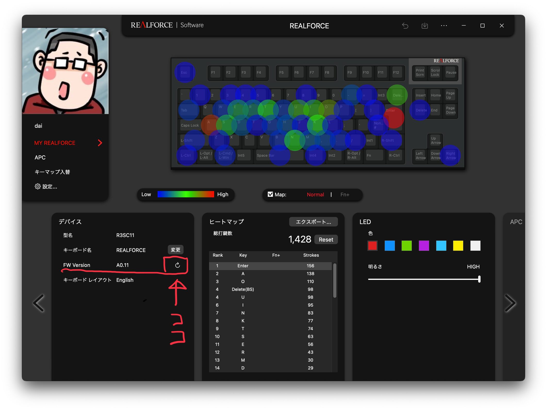The width and height of the screenshot is (547, 410).
Task: Open the three-dots more options menu
Action: tap(444, 26)
